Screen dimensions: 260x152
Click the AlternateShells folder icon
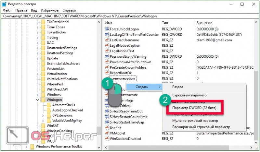[x=49, y=105]
